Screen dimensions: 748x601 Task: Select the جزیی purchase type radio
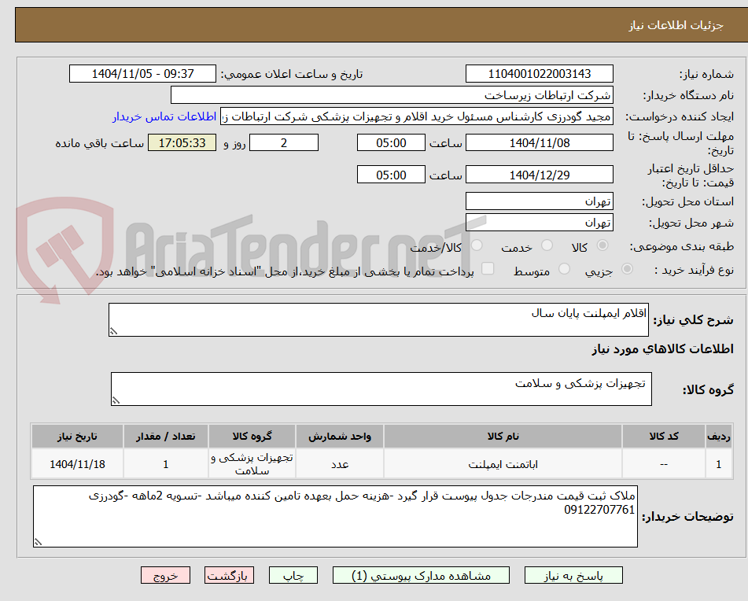627,269
